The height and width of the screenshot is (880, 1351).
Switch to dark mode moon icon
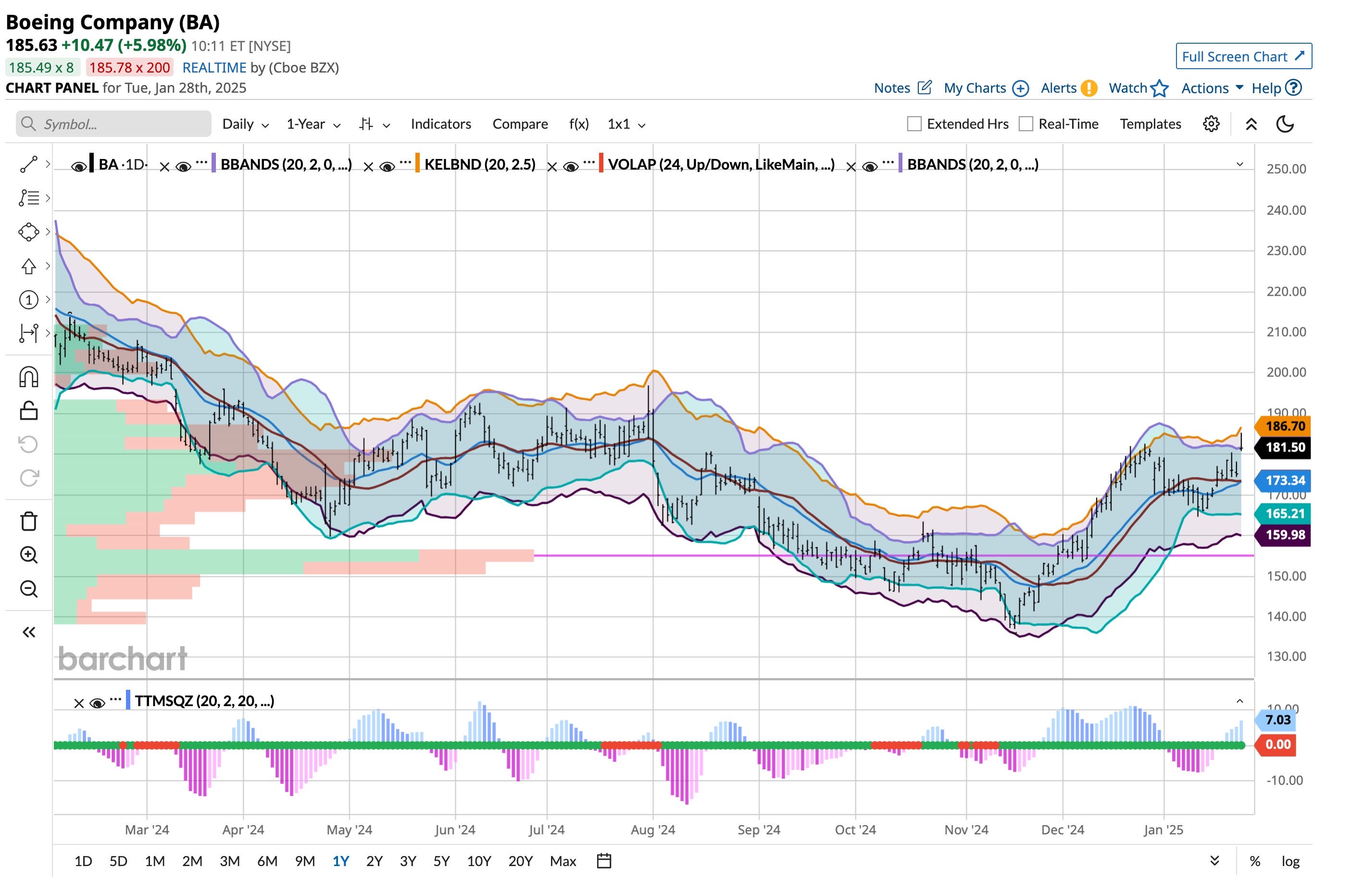pos(1285,124)
